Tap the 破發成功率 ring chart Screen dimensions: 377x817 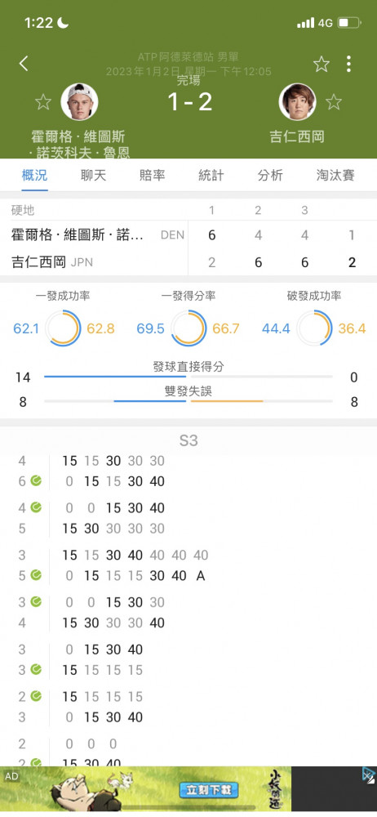pyautogui.click(x=314, y=328)
